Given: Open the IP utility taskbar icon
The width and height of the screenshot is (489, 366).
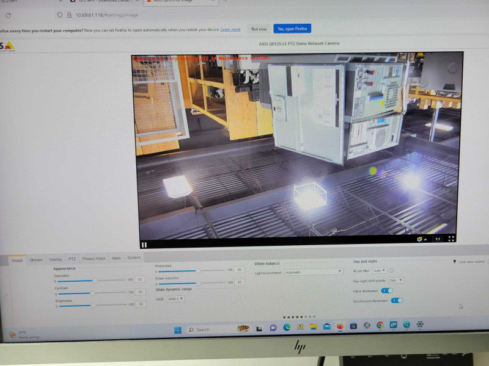Looking at the screenshot, I should [393, 325].
